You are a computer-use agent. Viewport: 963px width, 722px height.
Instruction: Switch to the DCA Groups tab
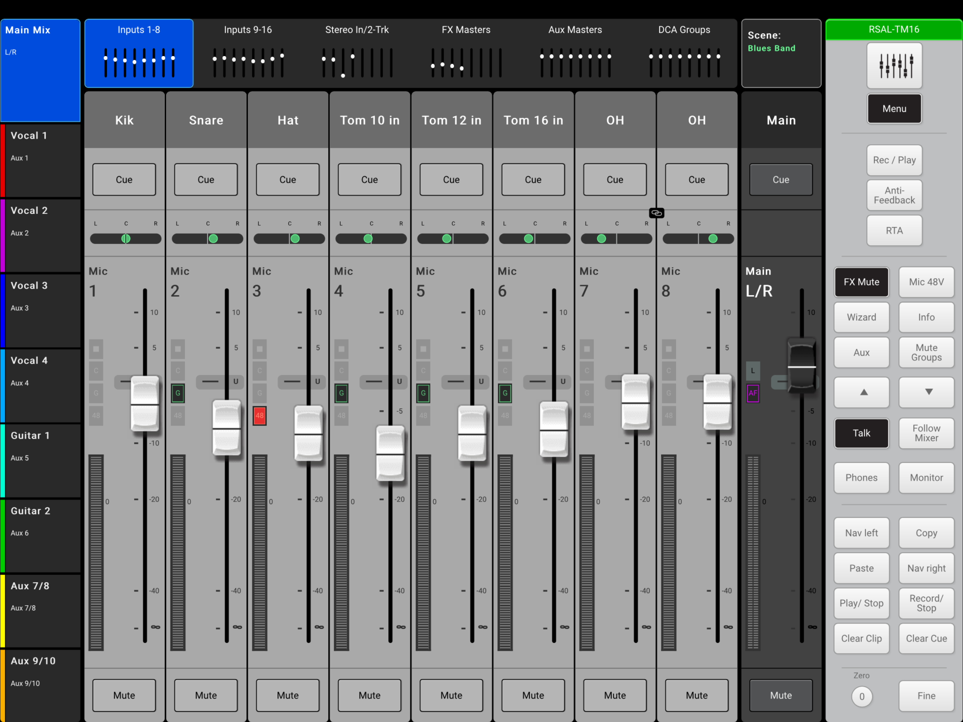coord(683,53)
